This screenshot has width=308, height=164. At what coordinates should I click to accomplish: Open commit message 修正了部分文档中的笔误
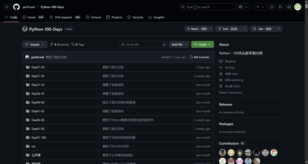coord(119,102)
